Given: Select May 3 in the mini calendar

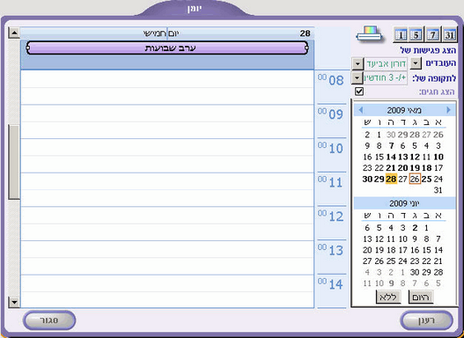Looking at the screenshot, I should point(438,146).
